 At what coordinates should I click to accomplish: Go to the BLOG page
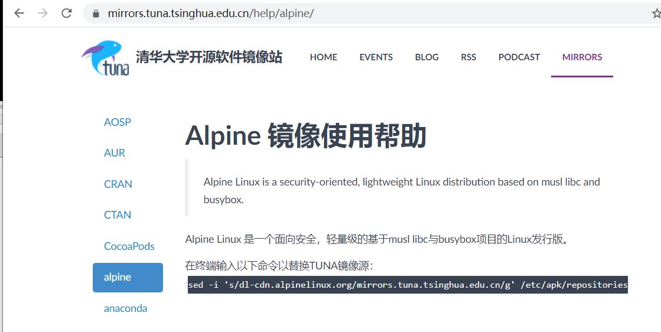(x=426, y=57)
